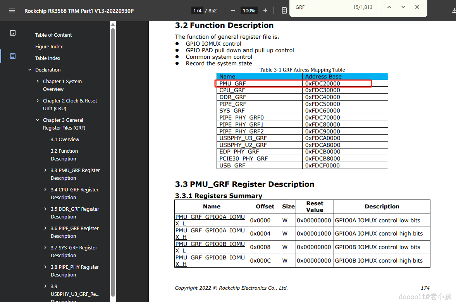Viewport: 456px width, 302px height.
Task: Show page thumbnails view in sidebar
Action: pyautogui.click(x=13, y=33)
